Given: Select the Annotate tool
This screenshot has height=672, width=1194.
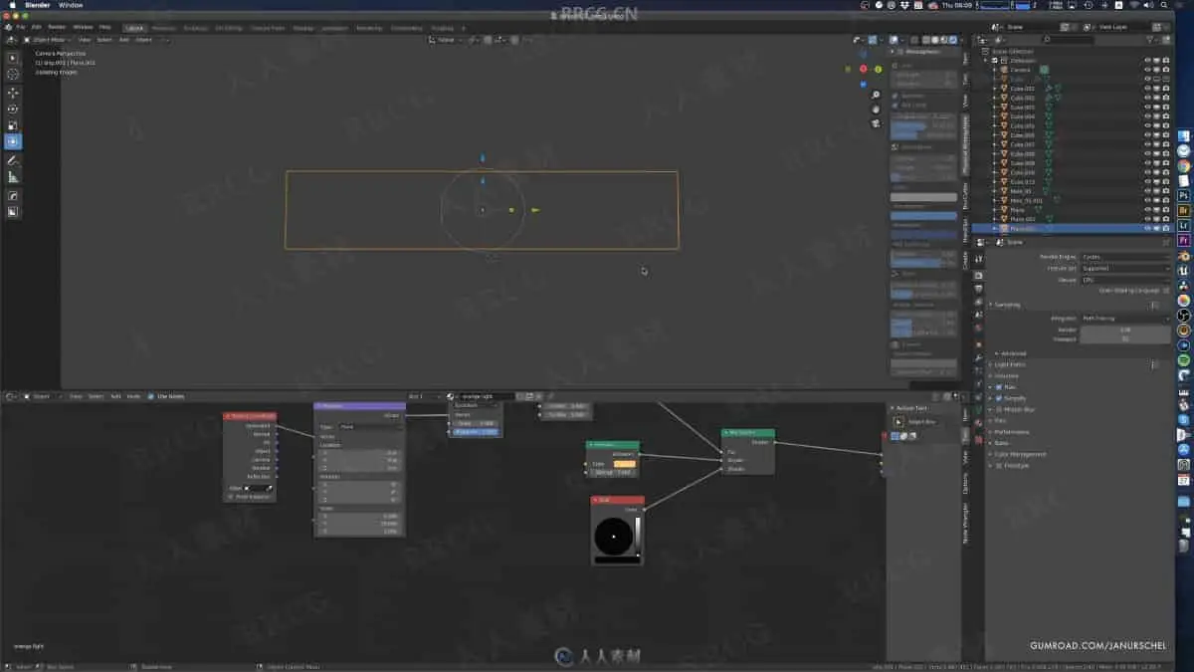Looking at the screenshot, I should click(x=13, y=160).
